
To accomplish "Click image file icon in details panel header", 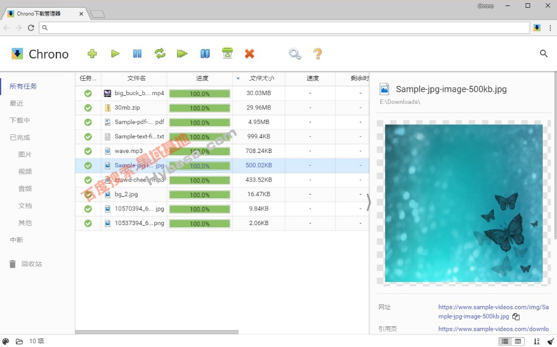I will pyautogui.click(x=384, y=89).
